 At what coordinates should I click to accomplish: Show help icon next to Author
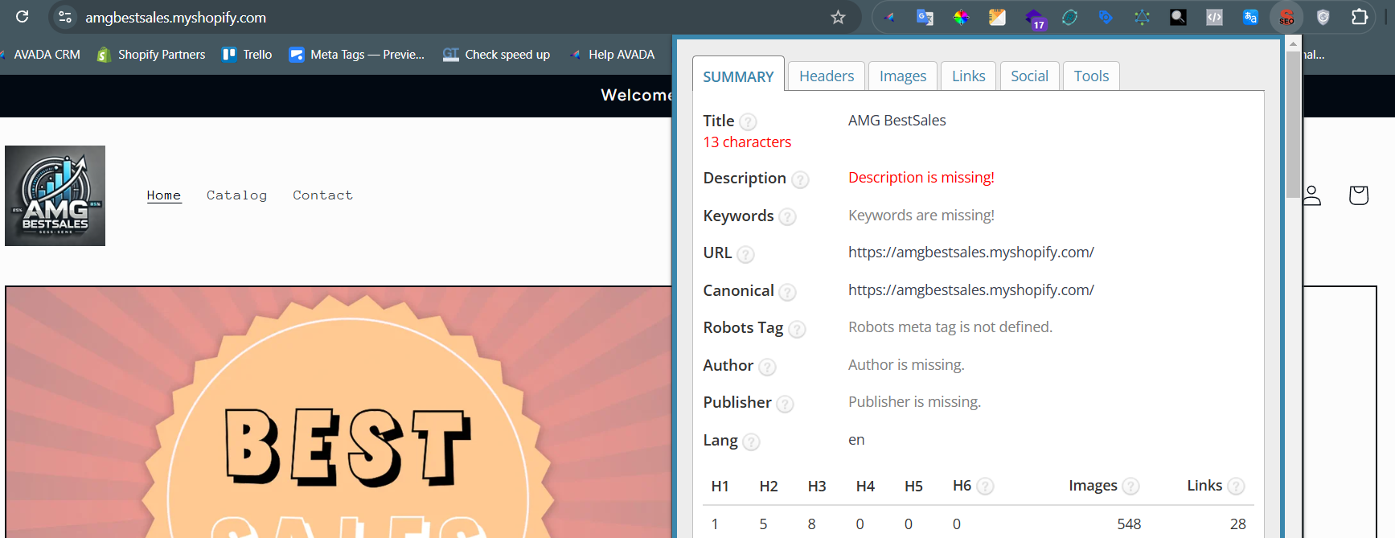coord(768,367)
